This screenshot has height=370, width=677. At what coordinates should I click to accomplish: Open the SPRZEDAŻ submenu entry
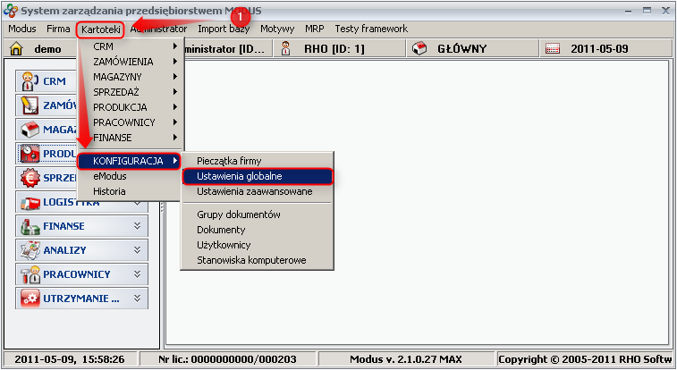pos(131,92)
